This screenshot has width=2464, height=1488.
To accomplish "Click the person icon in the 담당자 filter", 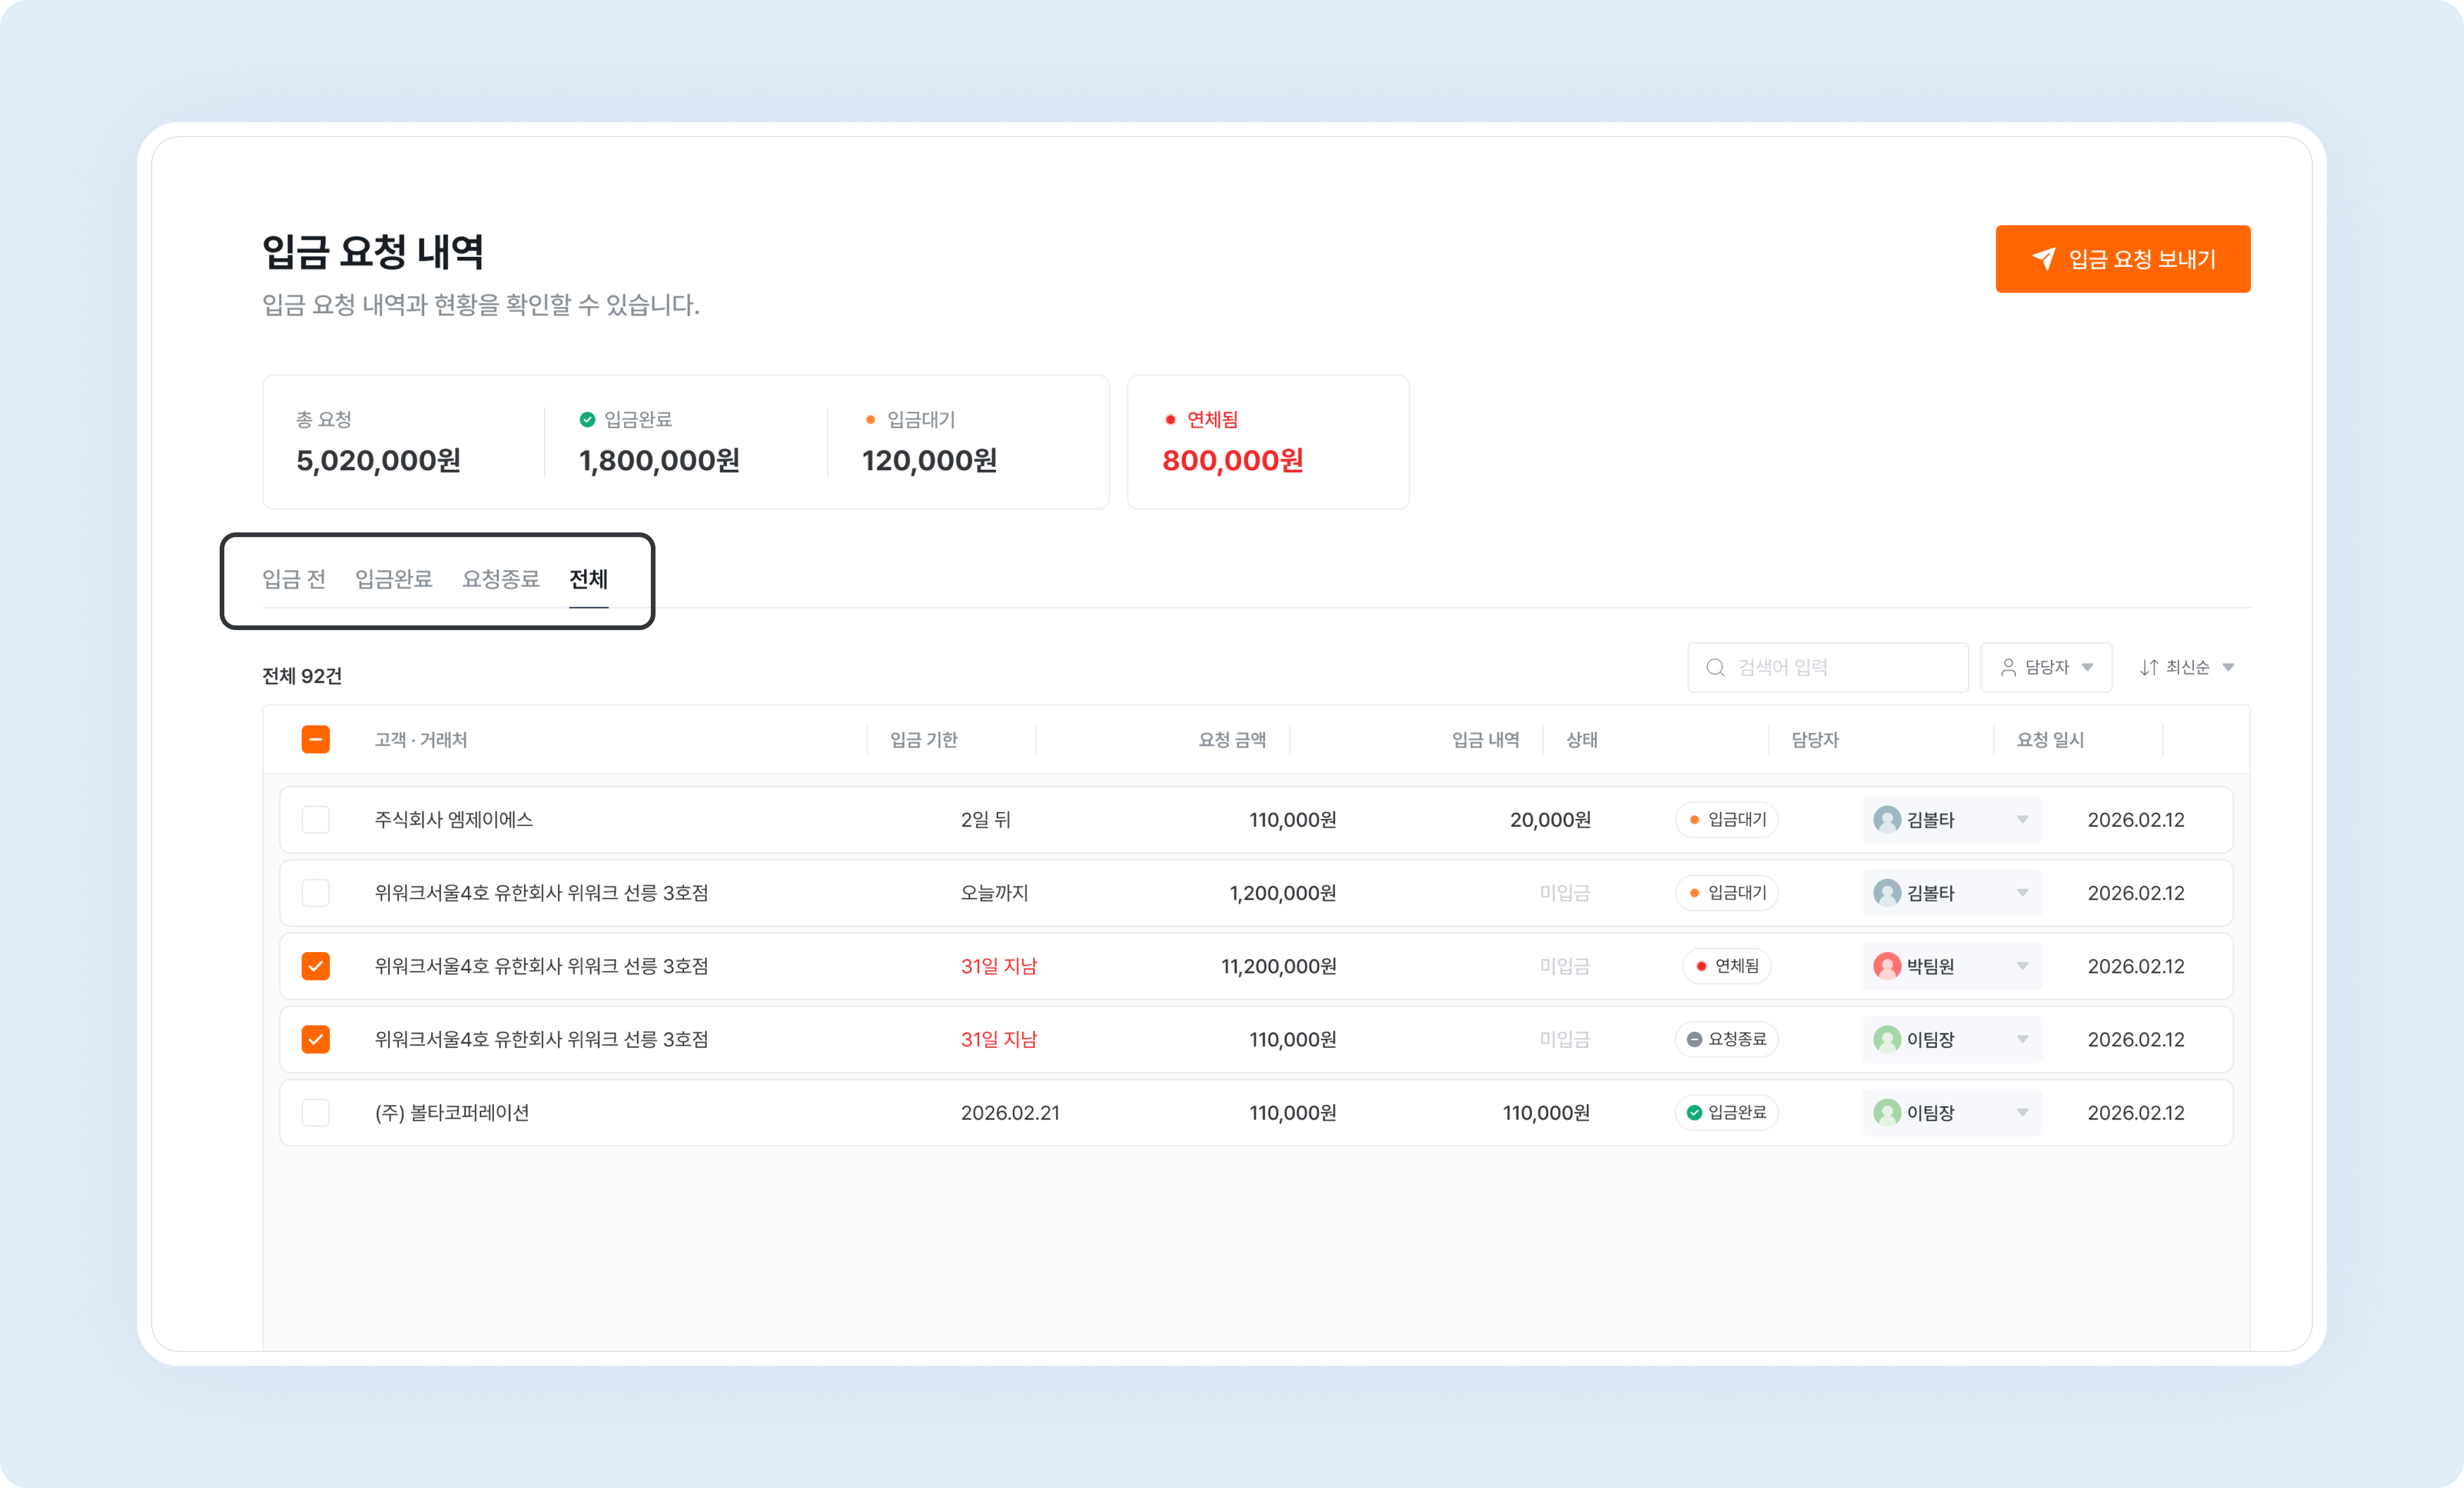I will tap(2008, 667).
